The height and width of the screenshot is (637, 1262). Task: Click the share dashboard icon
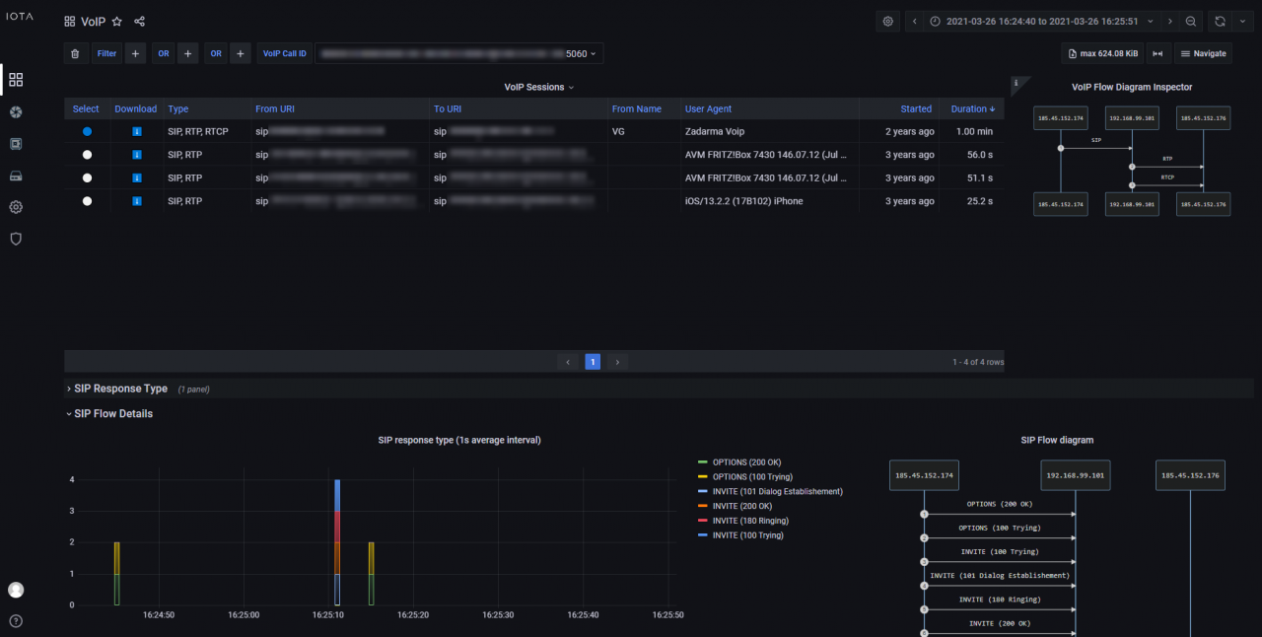(139, 22)
